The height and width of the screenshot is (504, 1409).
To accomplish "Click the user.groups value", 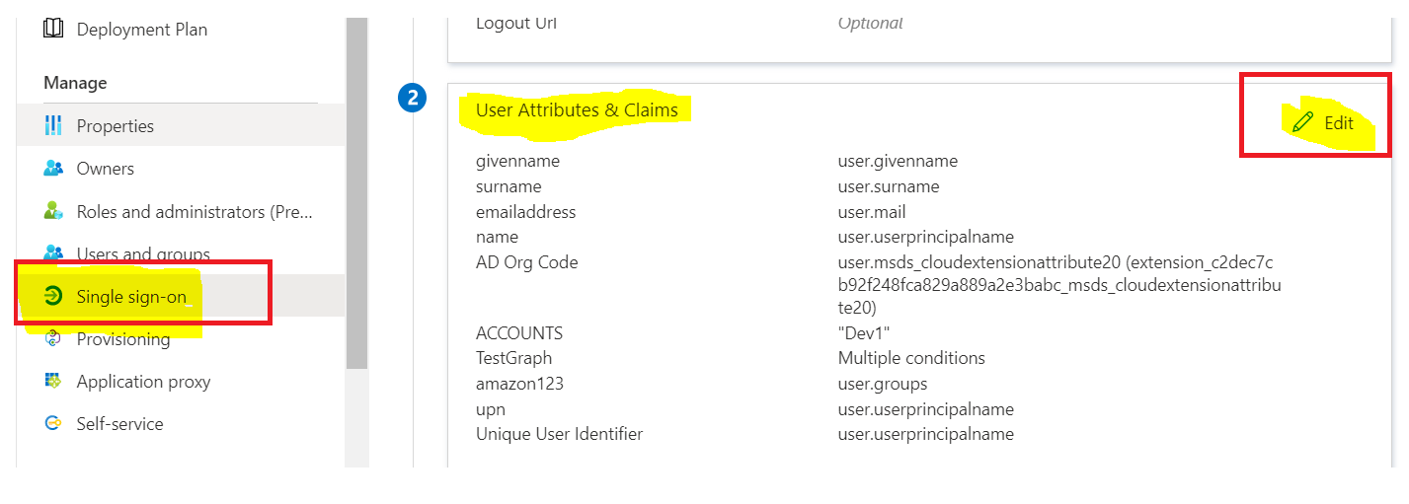I will click(883, 384).
